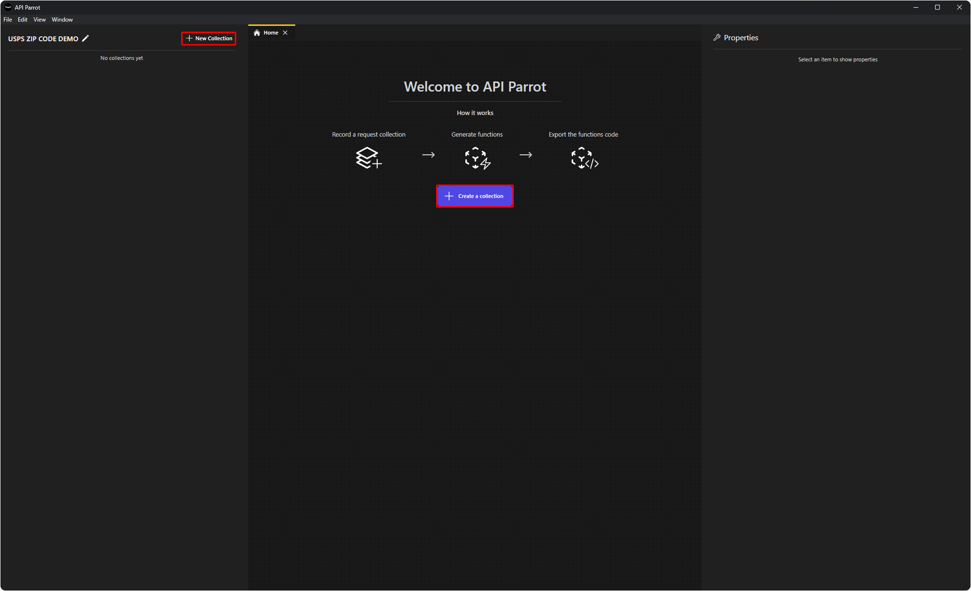Click the export functions code icon
The height and width of the screenshot is (591, 971).
point(584,158)
